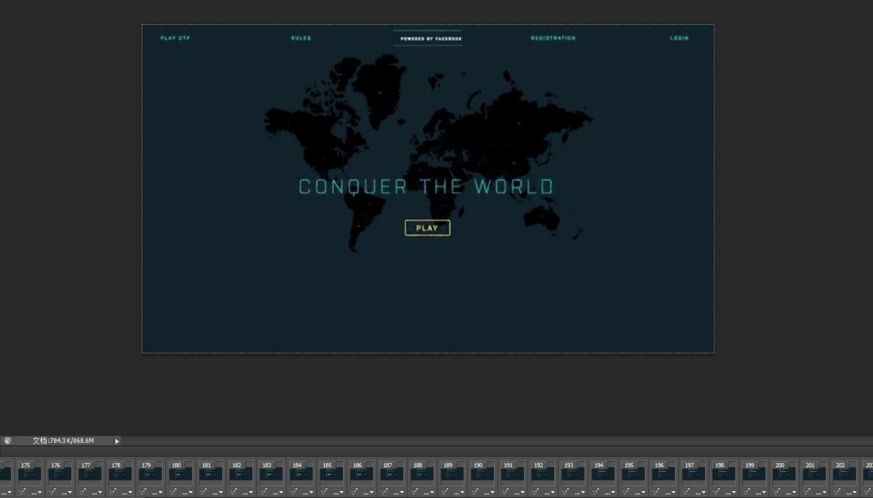Click the tween icon under frame 198
This screenshot has width=873, height=498.
717,492
